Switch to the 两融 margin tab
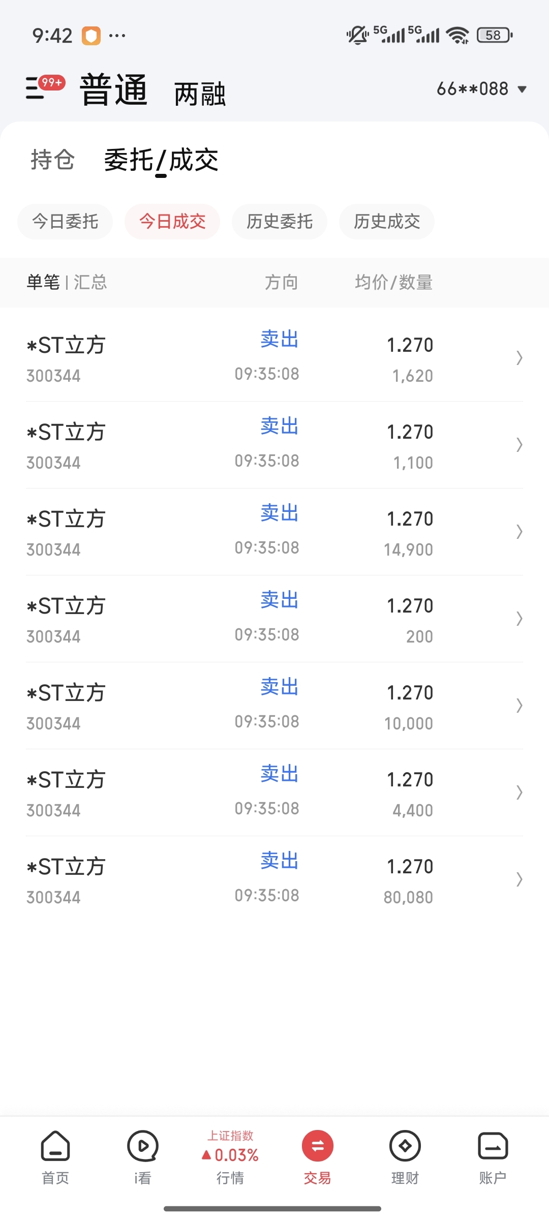Viewport: 549px width, 1220px height. 200,94
